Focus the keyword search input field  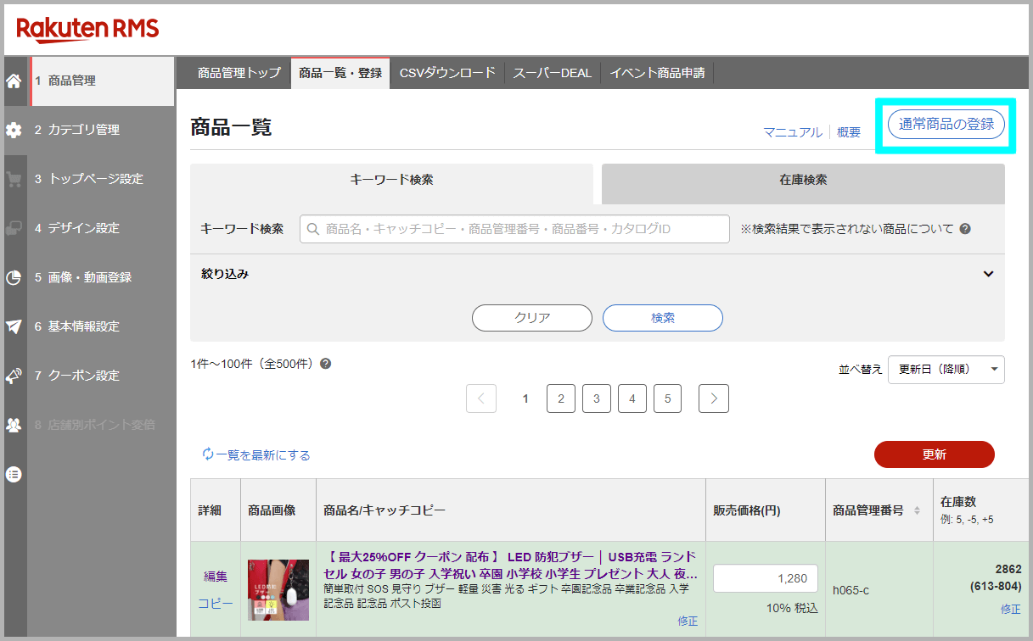(514, 229)
